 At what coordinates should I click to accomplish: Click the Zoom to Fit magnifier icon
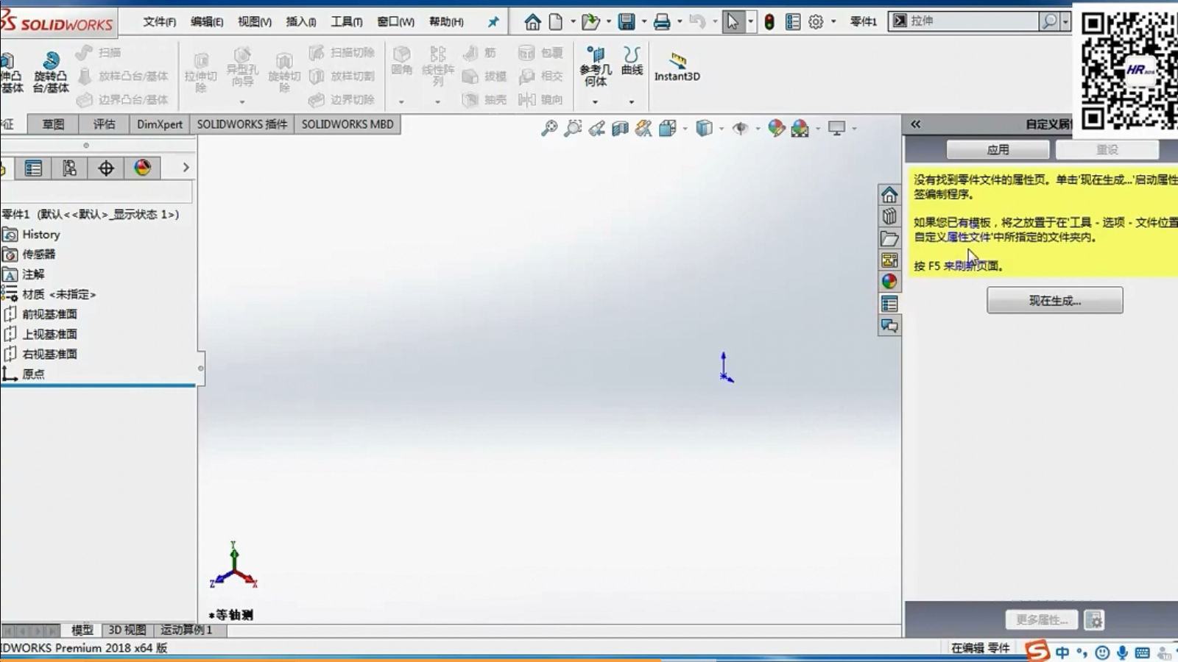[x=549, y=129]
